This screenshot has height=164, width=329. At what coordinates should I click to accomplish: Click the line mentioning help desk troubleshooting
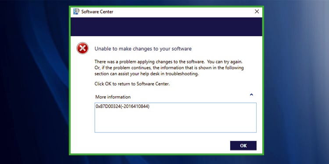(x=147, y=74)
